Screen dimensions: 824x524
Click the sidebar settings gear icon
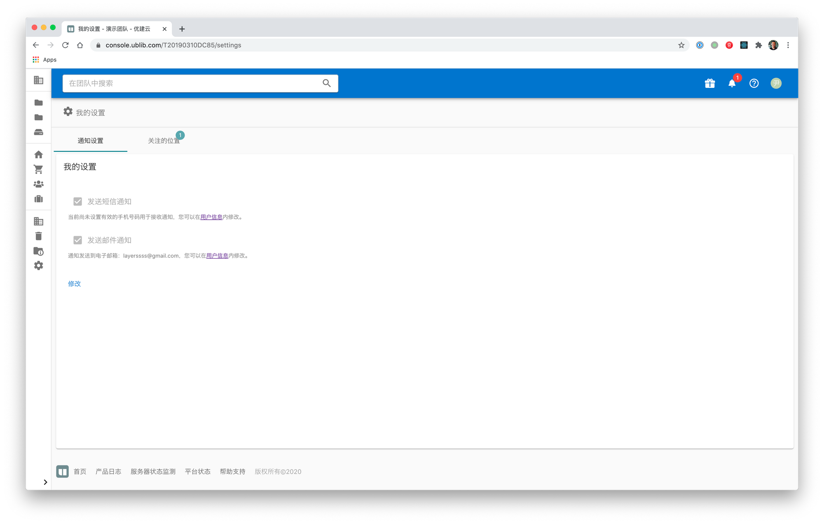(38, 266)
